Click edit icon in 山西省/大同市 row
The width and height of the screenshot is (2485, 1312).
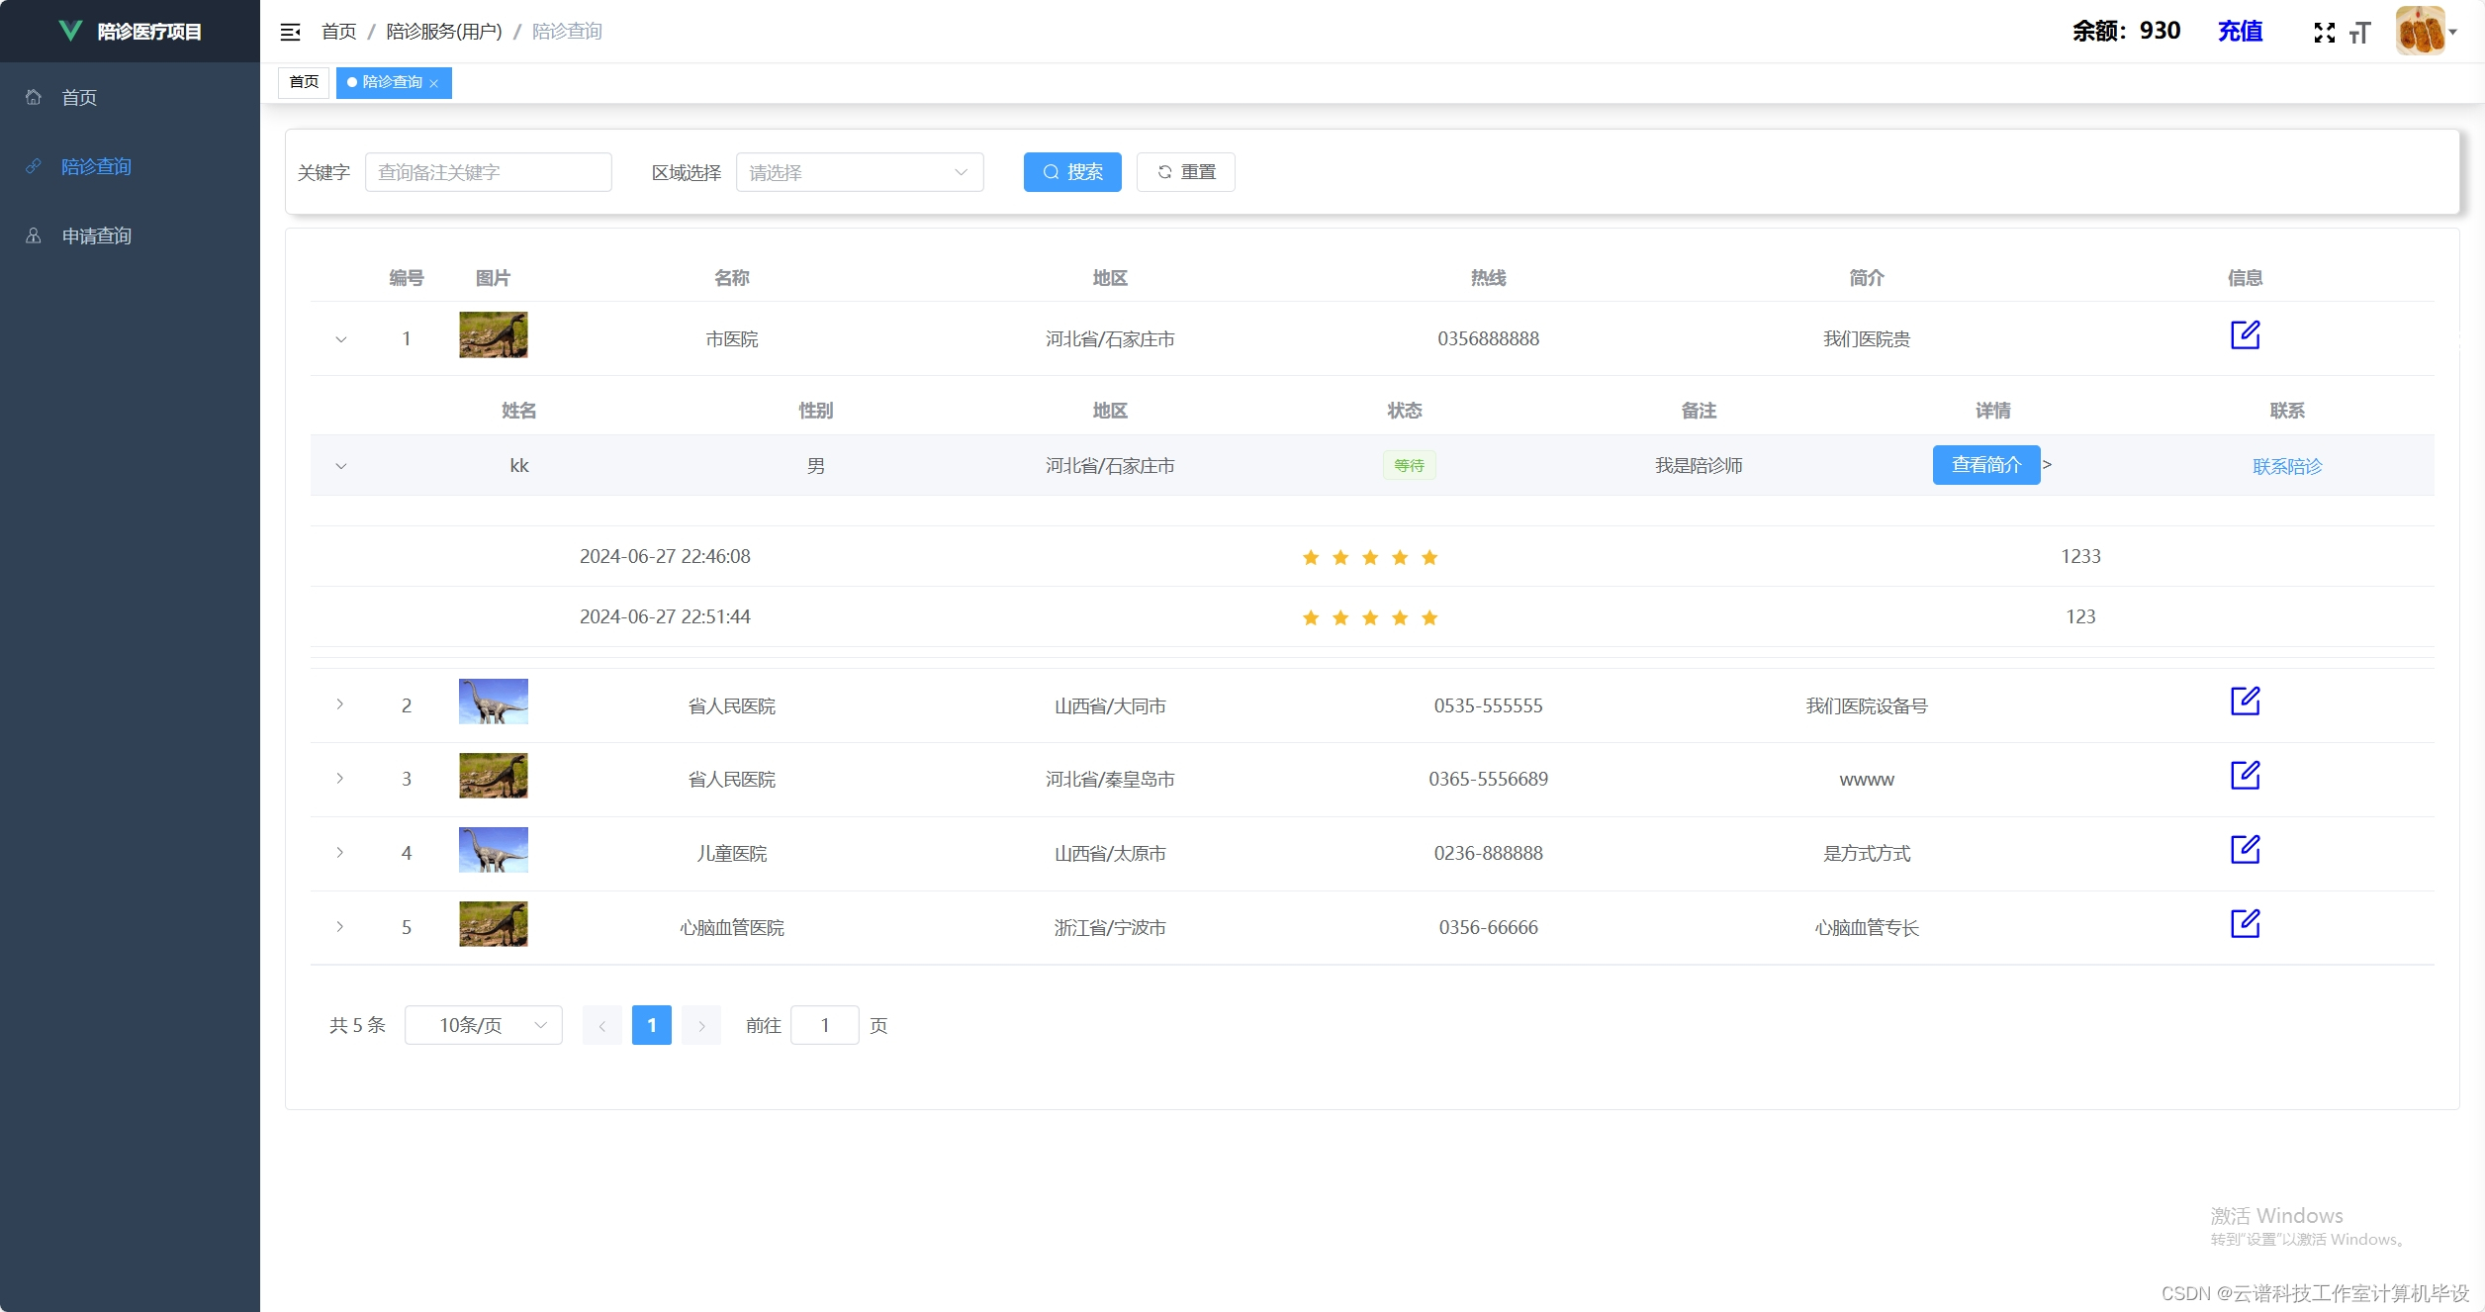click(x=2245, y=702)
